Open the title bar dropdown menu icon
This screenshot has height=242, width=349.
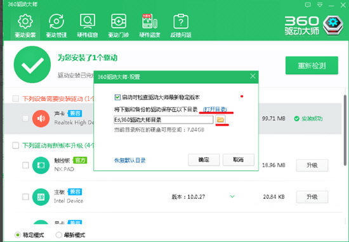tap(320, 4)
